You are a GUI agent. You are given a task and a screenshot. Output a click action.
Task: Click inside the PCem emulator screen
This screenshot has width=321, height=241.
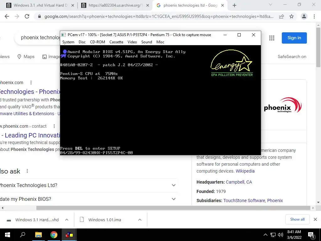[160, 100]
